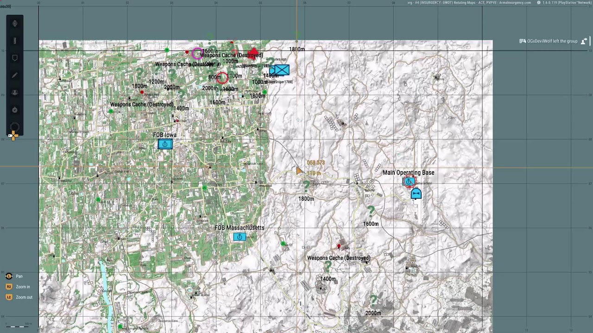The image size is (593, 333).
Task: Select the green dot under western Weapons Cache label
Action: pyautogui.click(x=111, y=111)
